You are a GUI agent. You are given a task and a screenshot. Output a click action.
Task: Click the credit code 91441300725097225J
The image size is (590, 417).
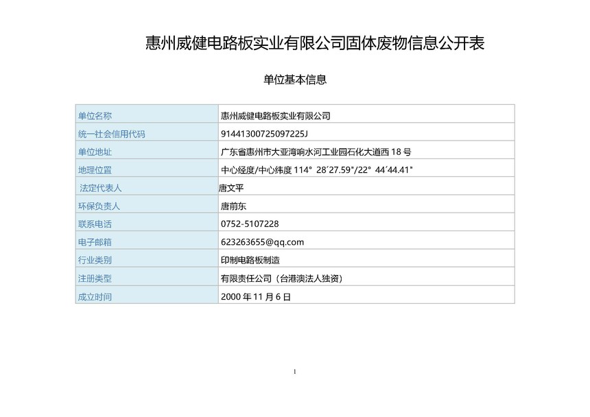[x=269, y=134]
